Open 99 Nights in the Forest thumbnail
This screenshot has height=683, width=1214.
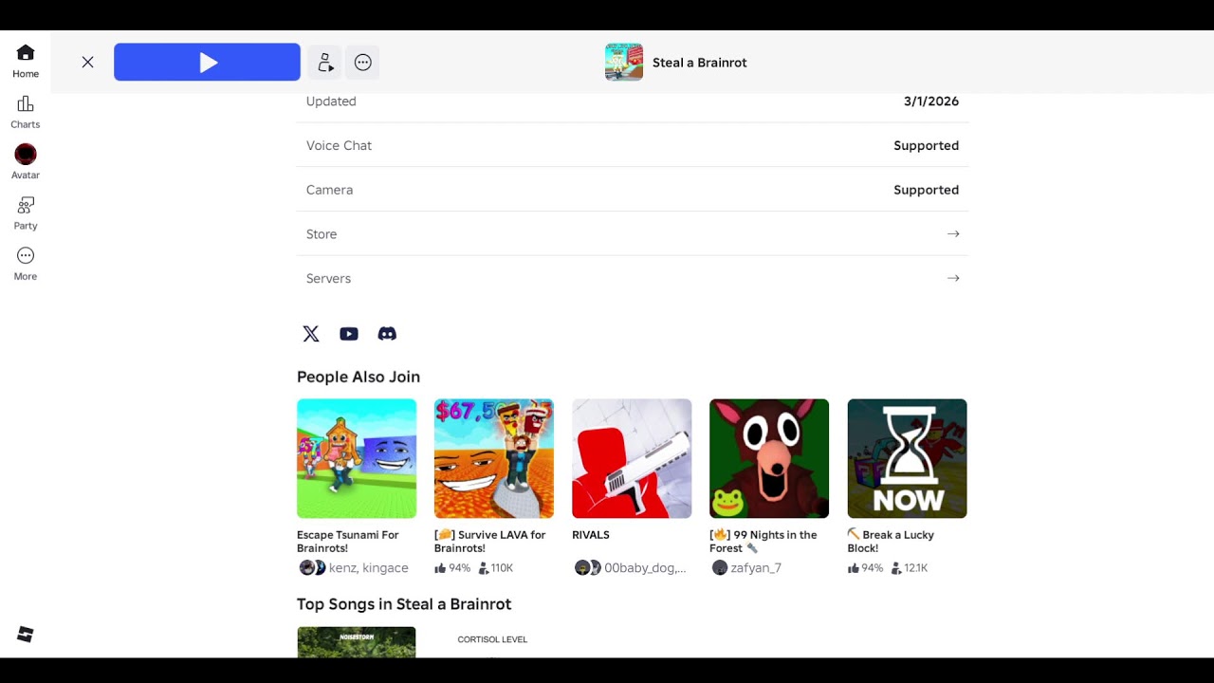(769, 459)
